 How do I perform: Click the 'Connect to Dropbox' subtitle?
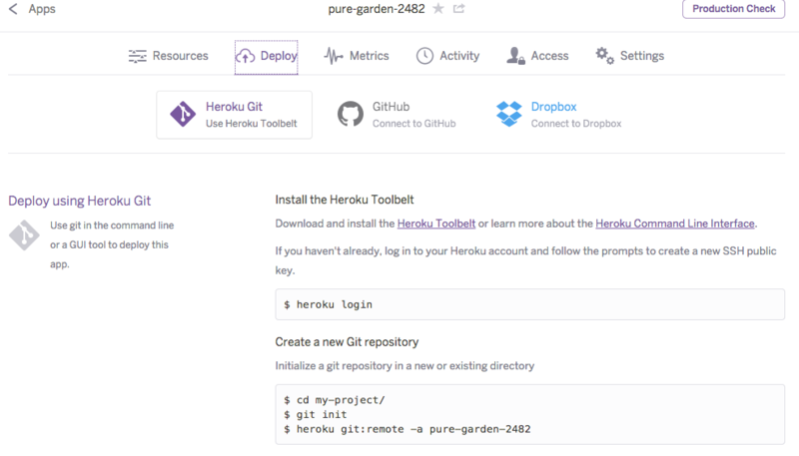(x=576, y=123)
